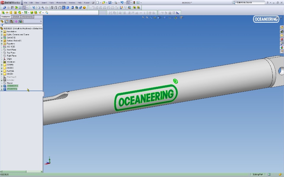
Task: Open the DisplayManager tab icon
Action: pyautogui.click(x=21, y=21)
